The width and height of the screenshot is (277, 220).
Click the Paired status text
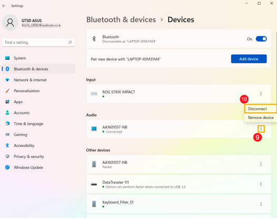[107, 167]
